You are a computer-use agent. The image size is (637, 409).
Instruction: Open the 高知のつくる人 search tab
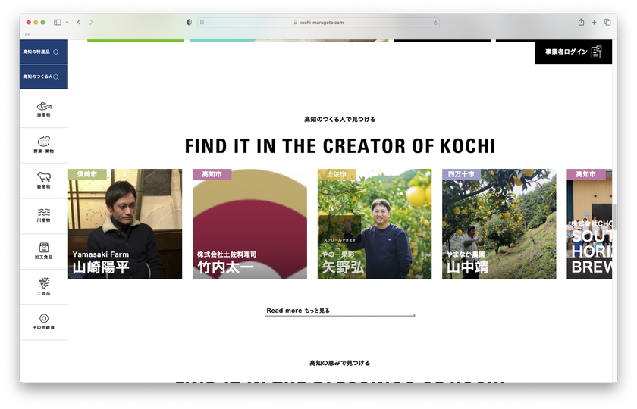[44, 76]
